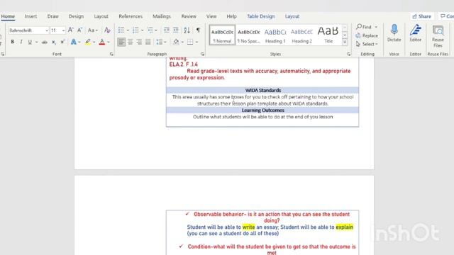The image size is (454, 255).
Task: Justify the paragraph text
Action: click(148, 42)
